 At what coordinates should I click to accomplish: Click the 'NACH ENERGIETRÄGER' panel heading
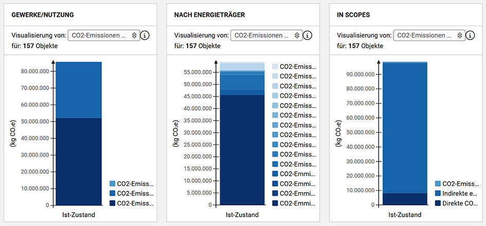pyautogui.click(x=209, y=15)
